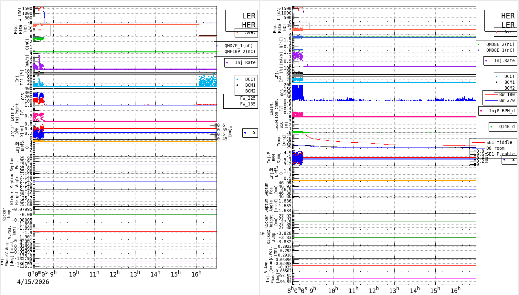Click the SE1 middle temperature legend entry
Image resolution: width=519 pixels, height=295 pixels.
point(499,142)
